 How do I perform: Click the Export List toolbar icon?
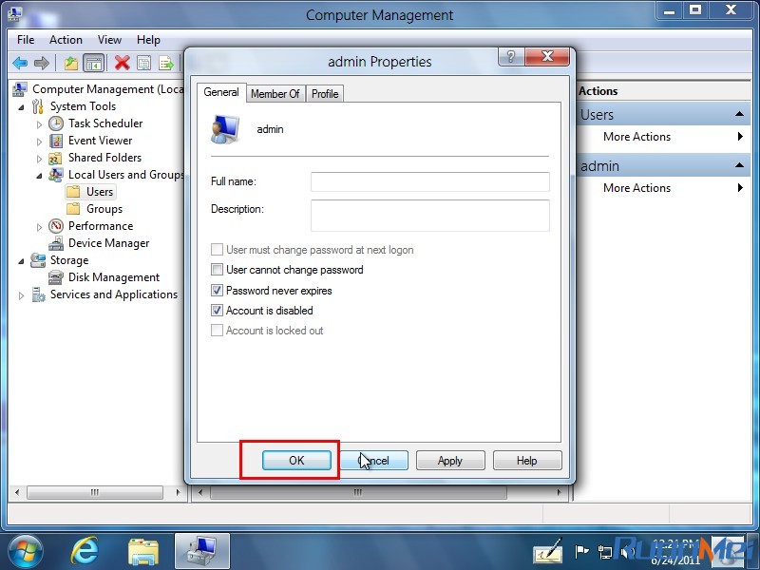[165, 63]
